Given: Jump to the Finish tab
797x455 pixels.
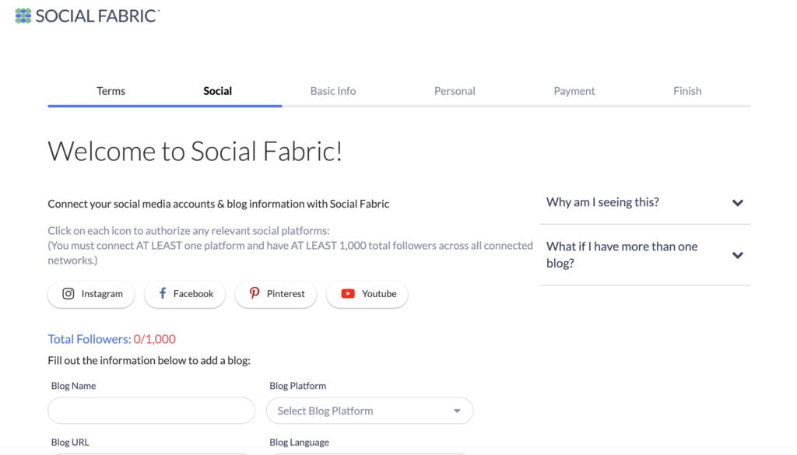Looking at the screenshot, I should pyautogui.click(x=687, y=91).
